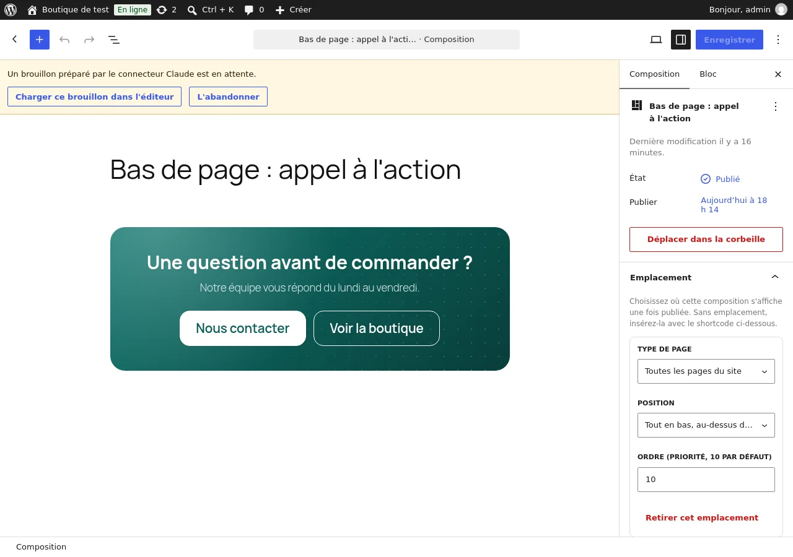The width and height of the screenshot is (793, 557).
Task: Click the Composition breadcrumb in footer
Action: tap(41, 547)
